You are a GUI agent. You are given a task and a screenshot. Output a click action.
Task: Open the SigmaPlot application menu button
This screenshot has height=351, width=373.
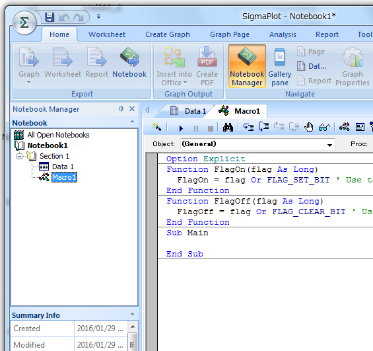coord(24,23)
